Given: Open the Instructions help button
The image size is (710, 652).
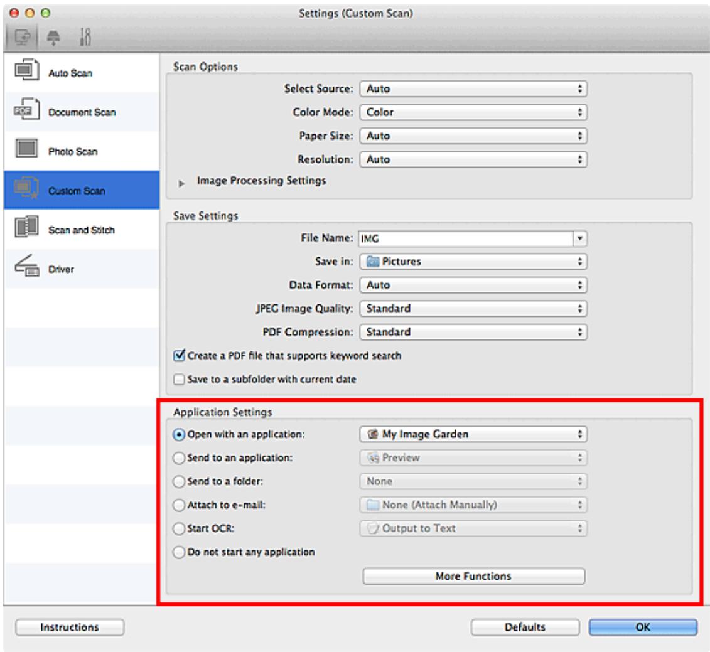Looking at the screenshot, I should [69, 628].
